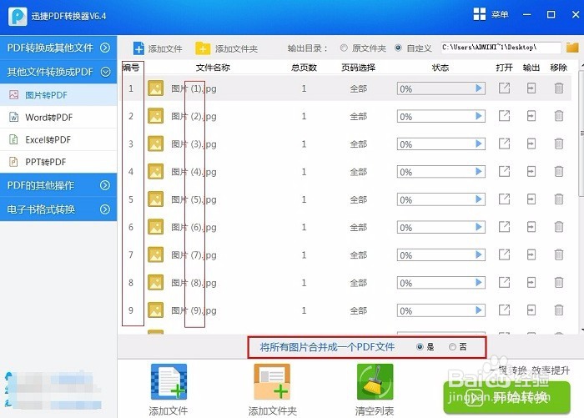Screen dimensions: 584x418
Task: Choose 否 to not merge images
Action: pos(457,347)
